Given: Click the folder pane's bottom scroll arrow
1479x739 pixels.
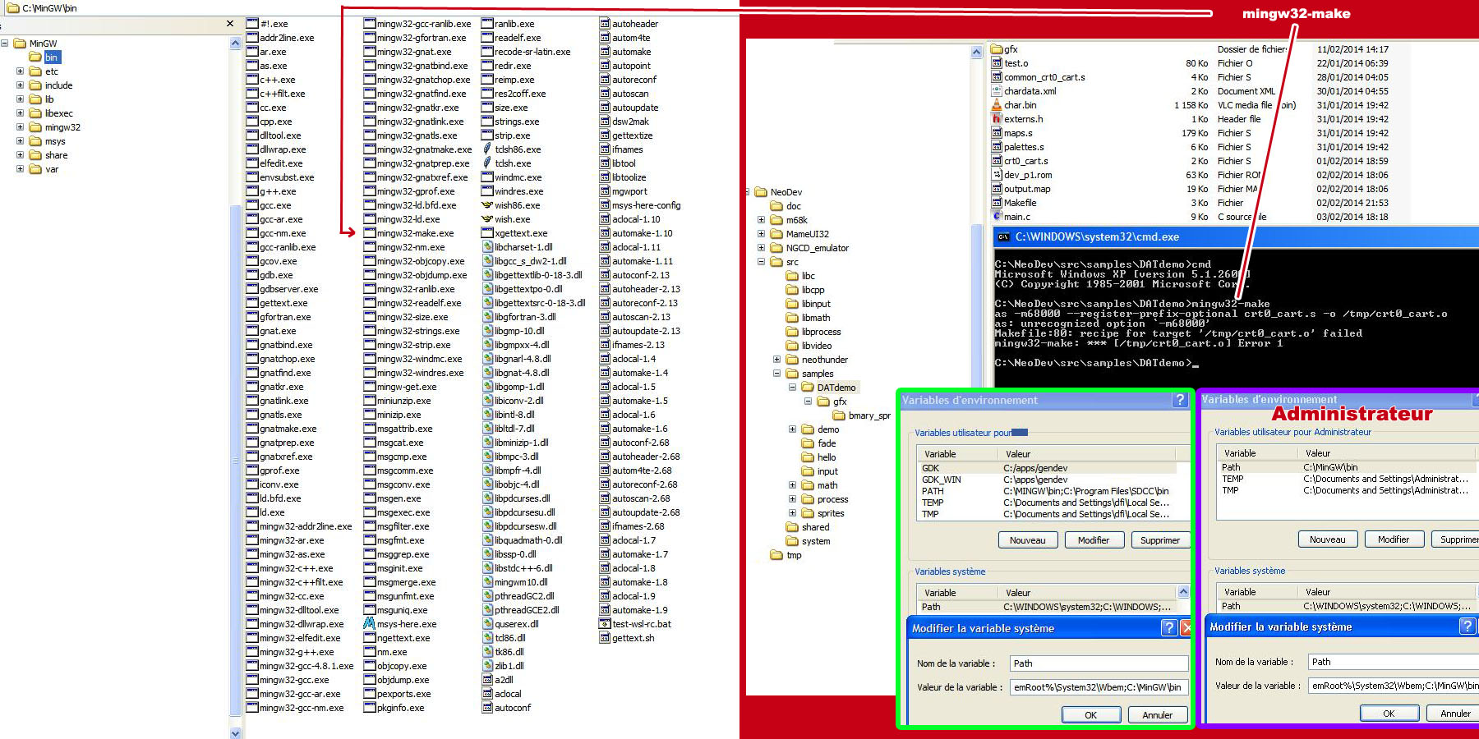Looking at the screenshot, I should [x=236, y=732].
